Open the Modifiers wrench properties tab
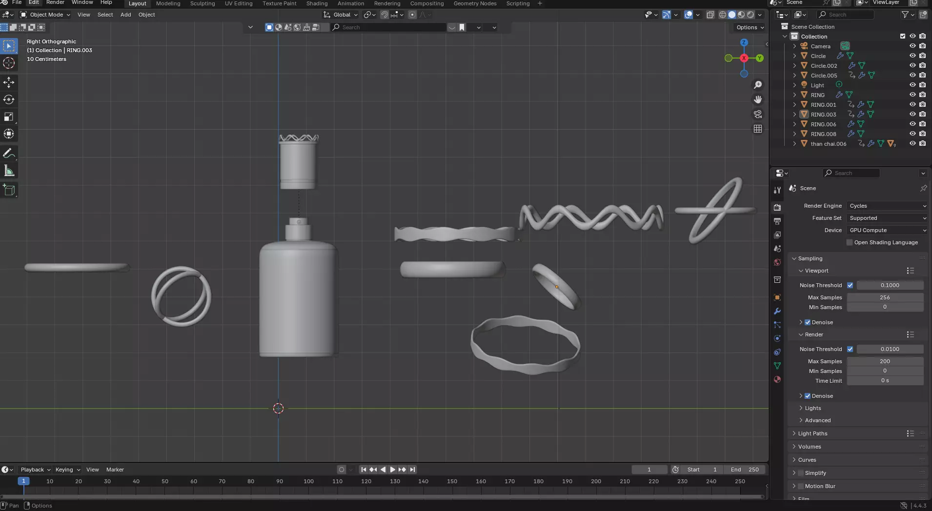 pos(777,311)
